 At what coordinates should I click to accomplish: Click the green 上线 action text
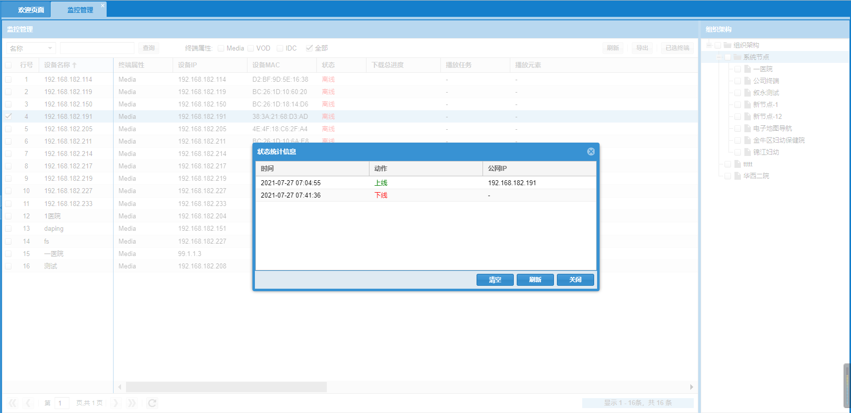[381, 183]
